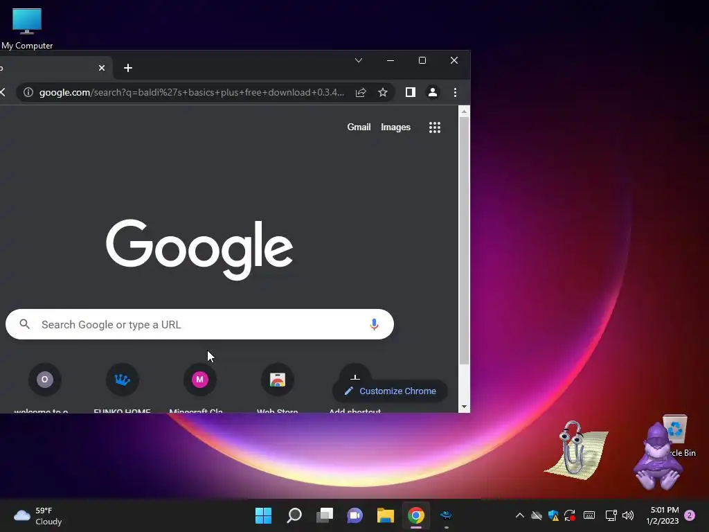Click the Google logo

(x=199, y=249)
